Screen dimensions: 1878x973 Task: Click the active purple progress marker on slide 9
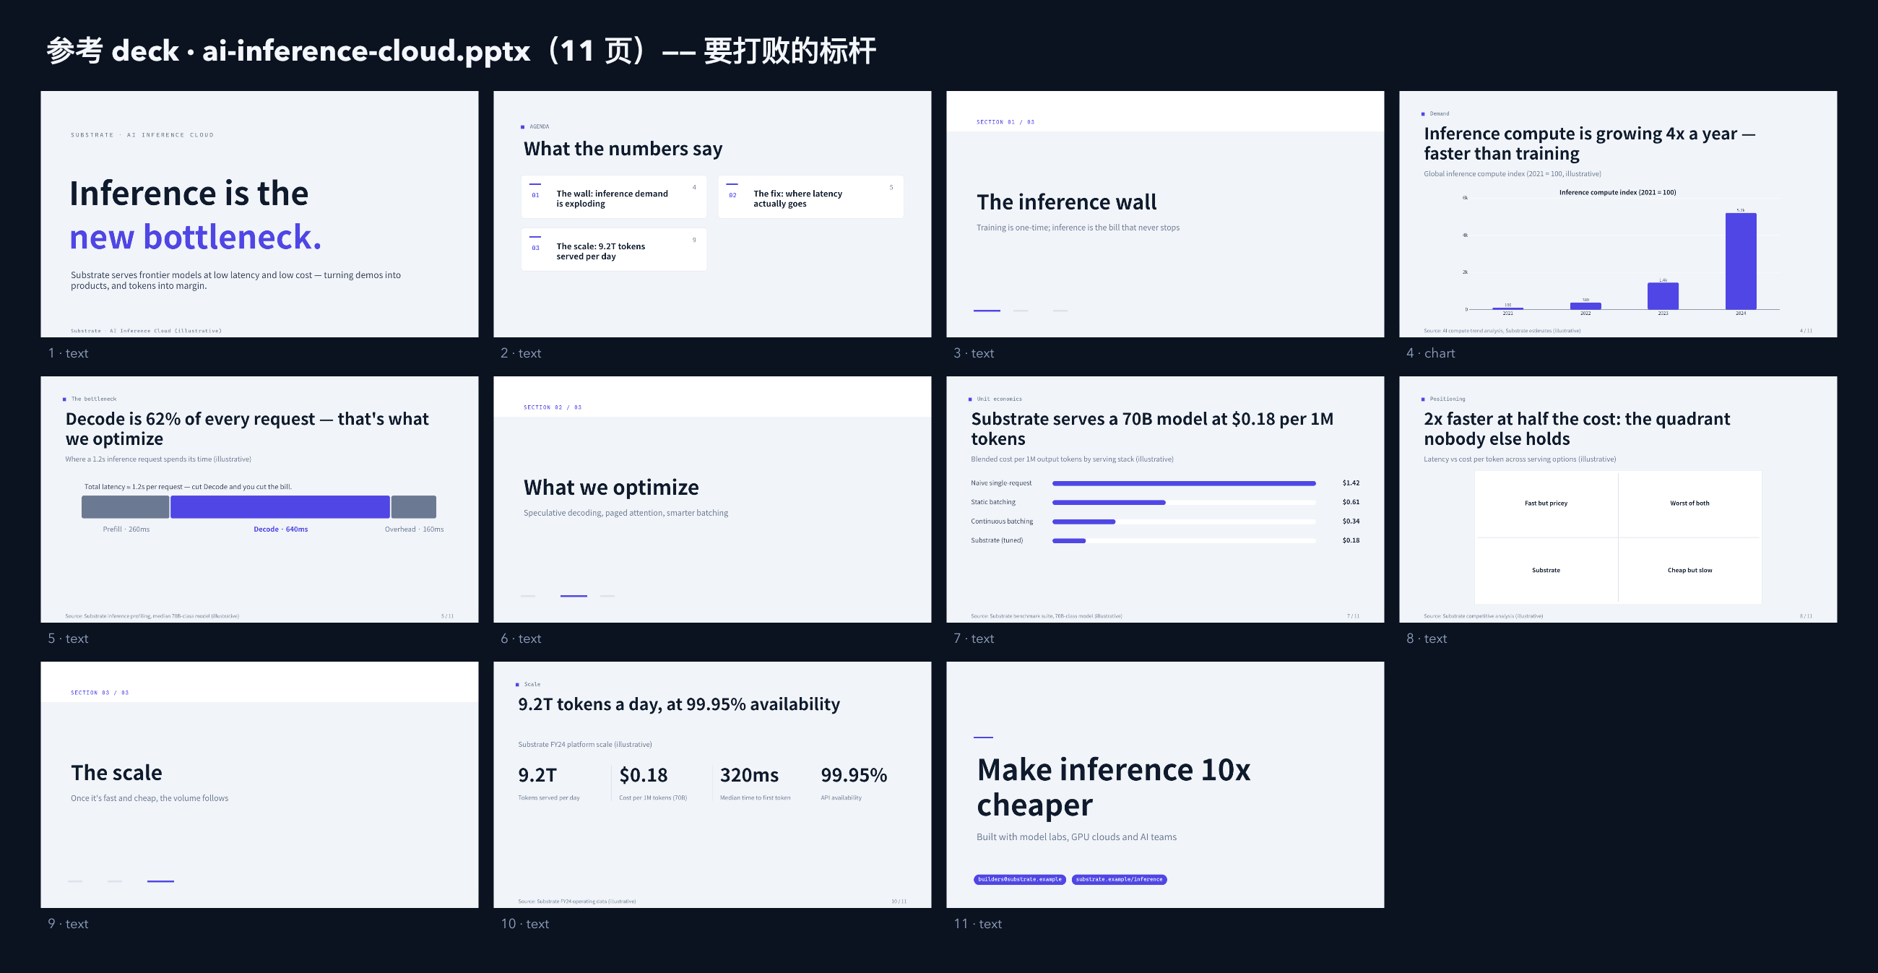coord(160,882)
